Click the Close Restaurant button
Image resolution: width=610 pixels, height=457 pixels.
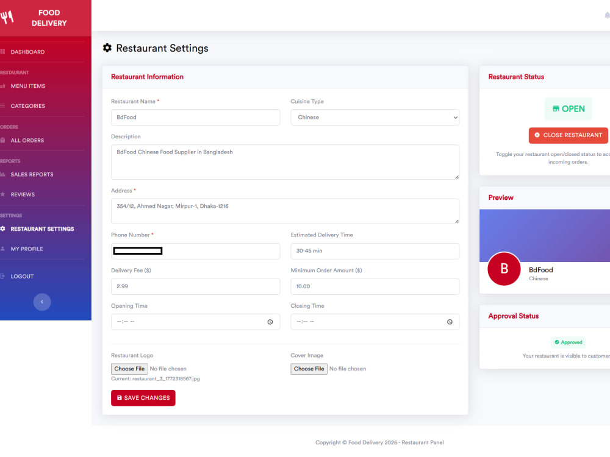569,135
